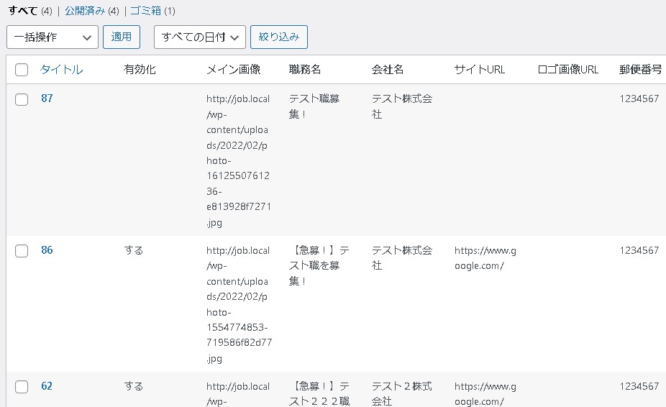Tick the checkbox for post 86

coord(22,251)
